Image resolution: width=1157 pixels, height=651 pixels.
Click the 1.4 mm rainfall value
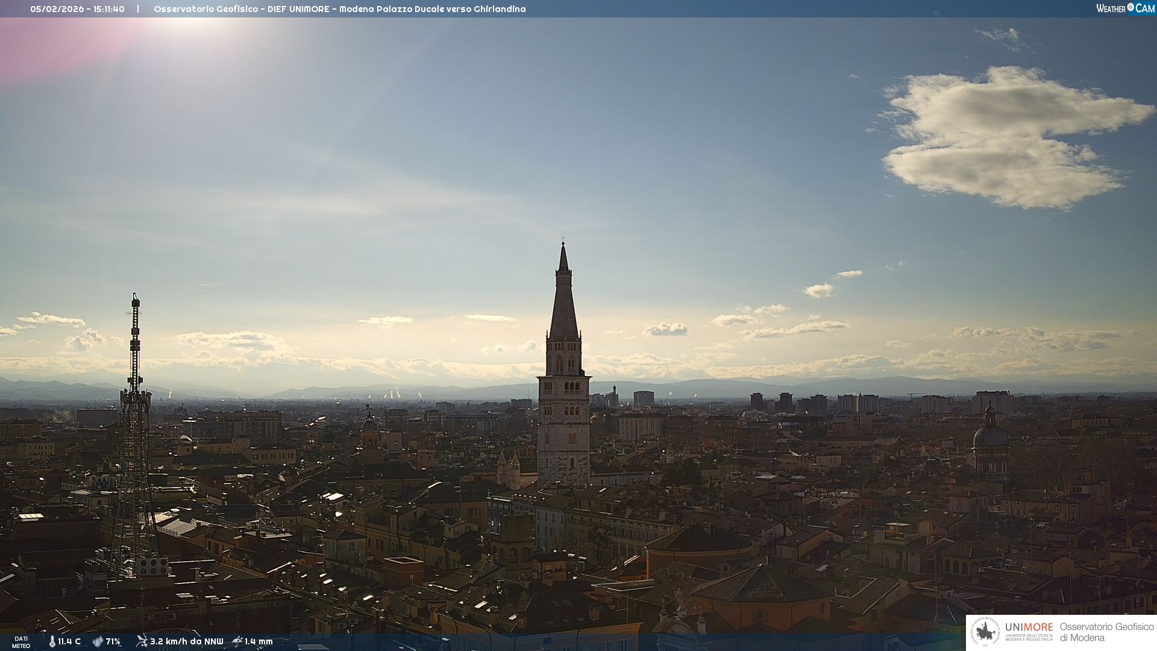[259, 641]
